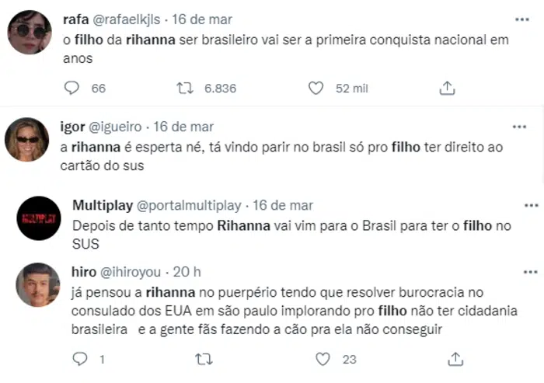Image resolution: width=544 pixels, height=383 pixels.
Task: Visit the @portalmultiplay profile link
Action: tap(189, 206)
